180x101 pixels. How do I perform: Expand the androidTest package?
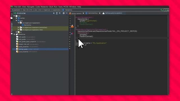pos(18,27)
